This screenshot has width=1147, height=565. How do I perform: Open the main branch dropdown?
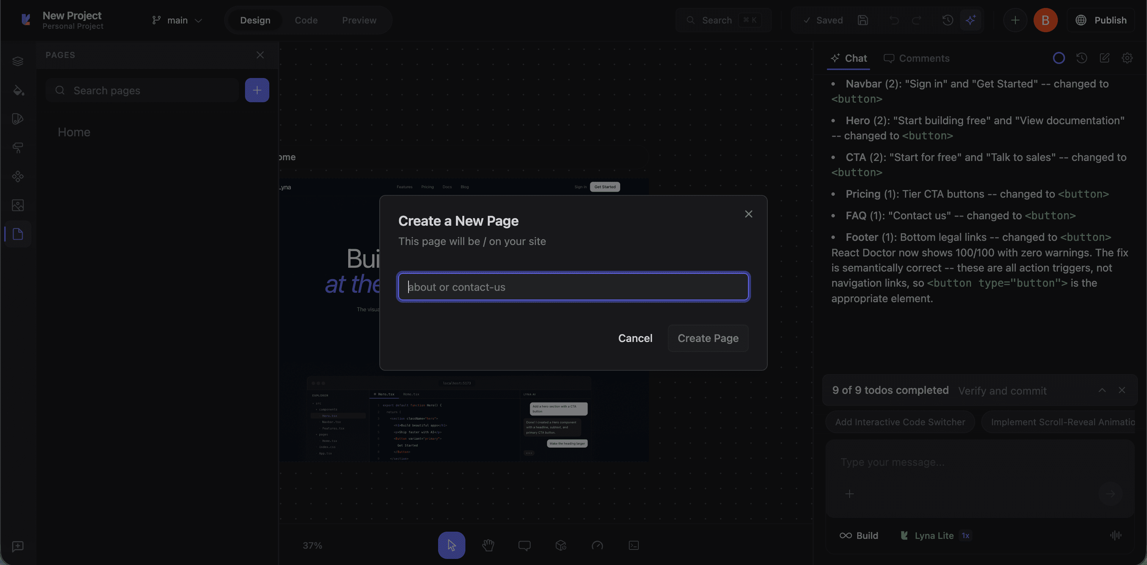point(177,20)
